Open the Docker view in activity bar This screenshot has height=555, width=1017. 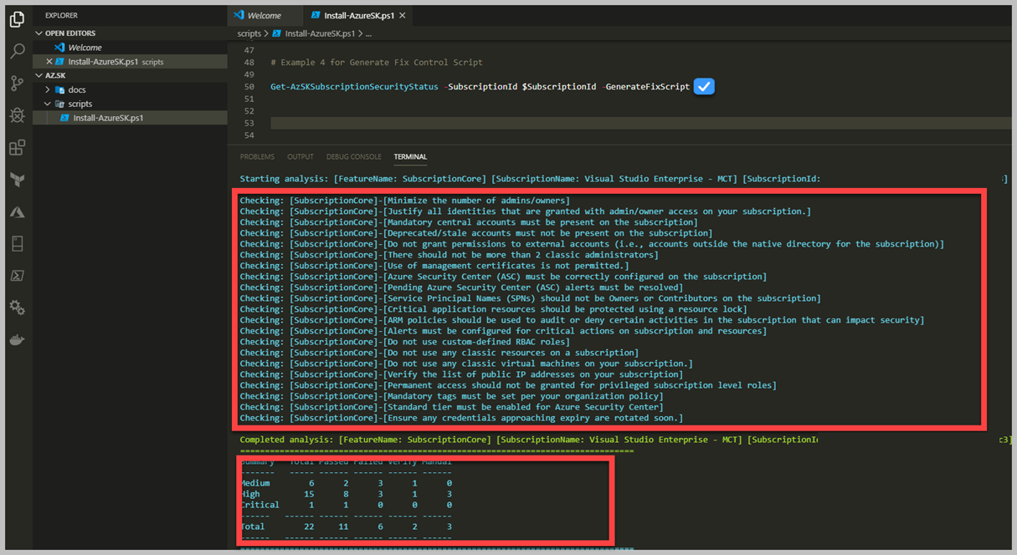click(17, 340)
